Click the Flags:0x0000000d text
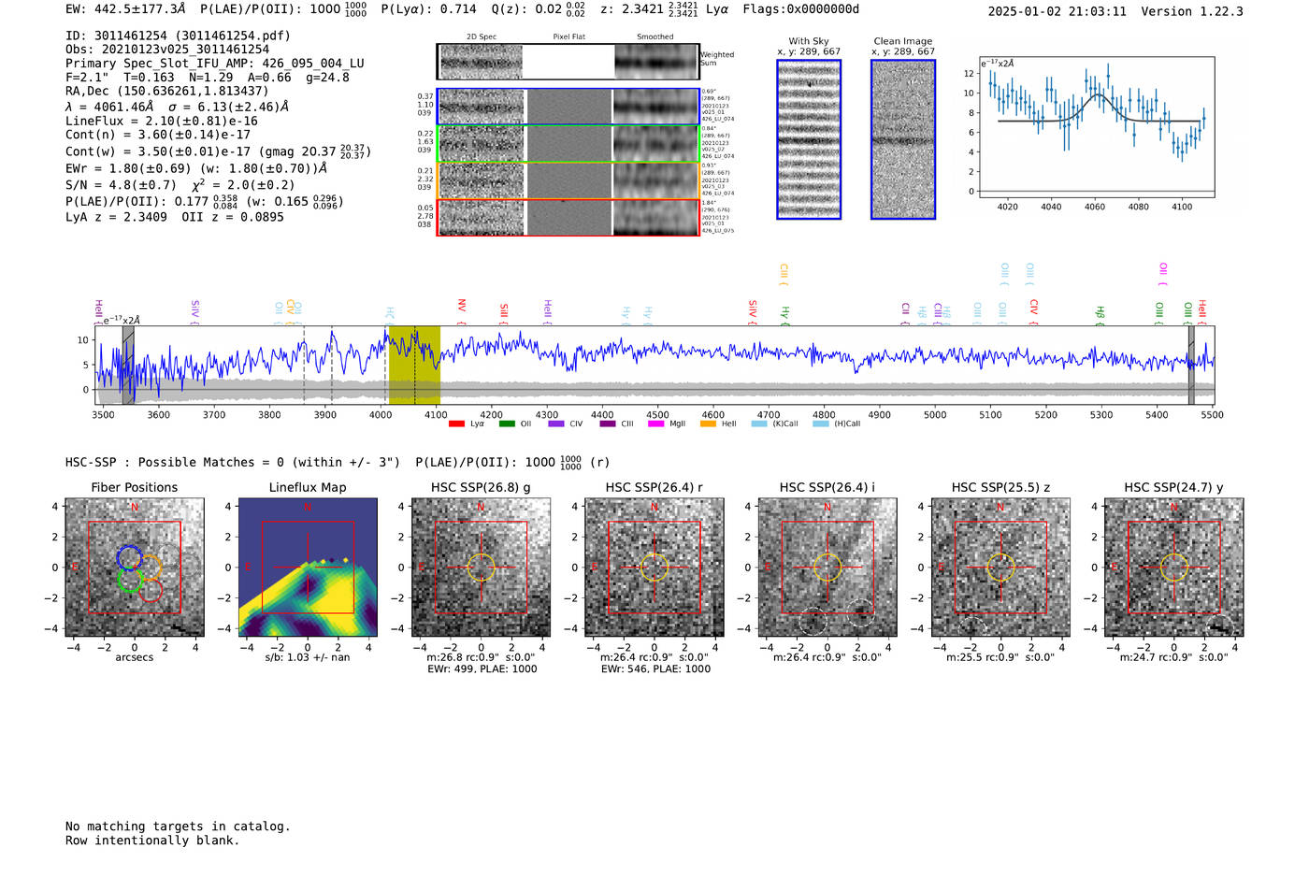The width and height of the screenshot is (1309, 891). point(800,9)
